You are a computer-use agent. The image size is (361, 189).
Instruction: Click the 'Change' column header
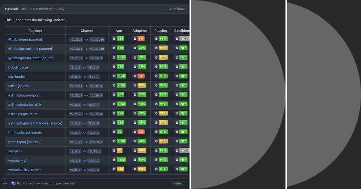[x=87, y=31]
